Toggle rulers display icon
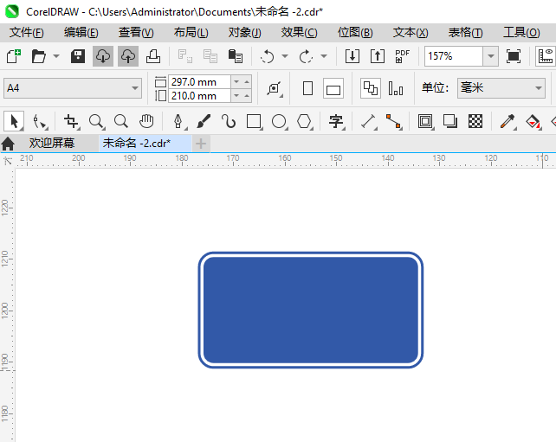Screen dimensions: 556x442 pos(546,56)
